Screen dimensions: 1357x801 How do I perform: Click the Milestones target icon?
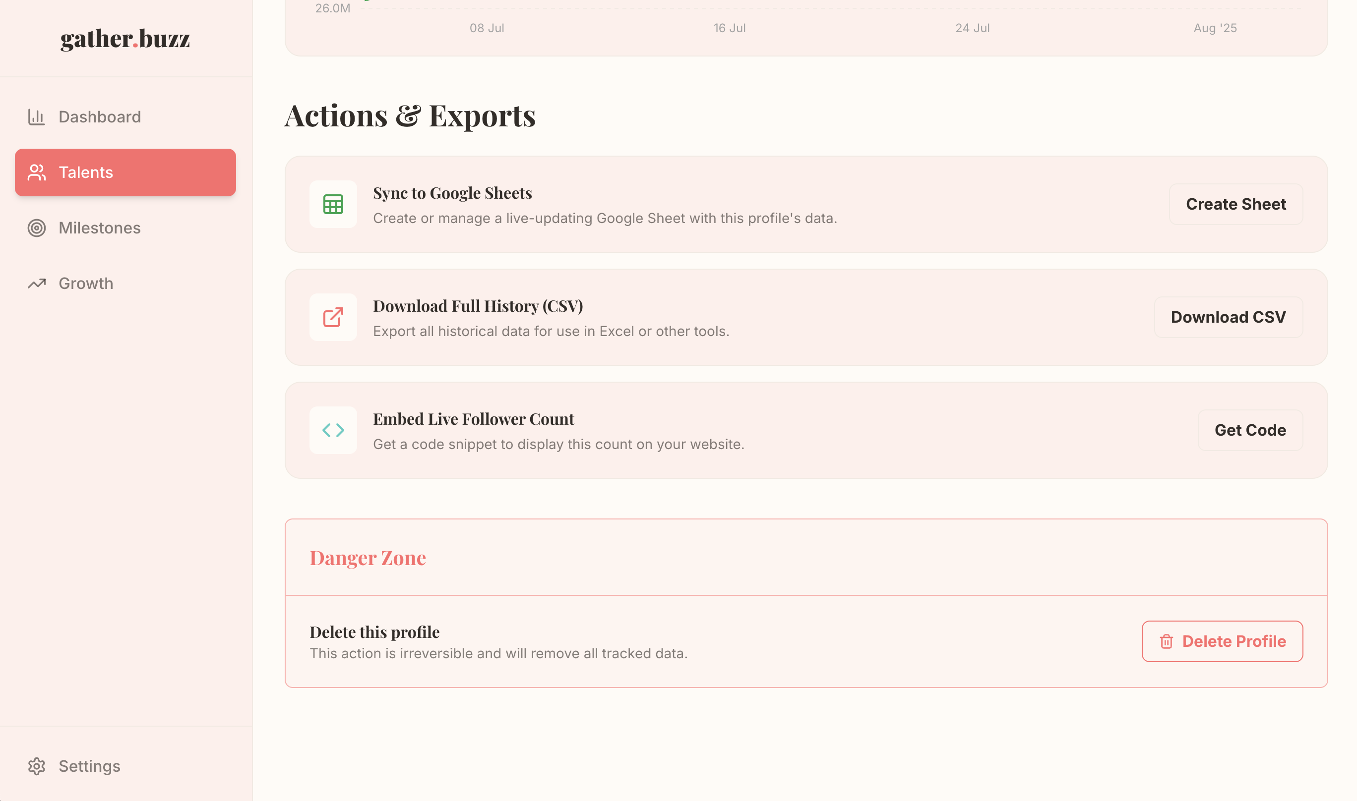pyautogui.click(x=36, y=229)
